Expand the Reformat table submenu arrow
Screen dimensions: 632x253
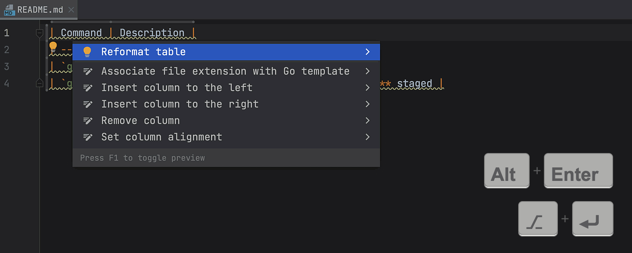367,52
